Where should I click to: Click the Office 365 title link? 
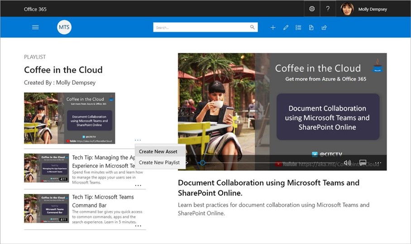(35, 9)
